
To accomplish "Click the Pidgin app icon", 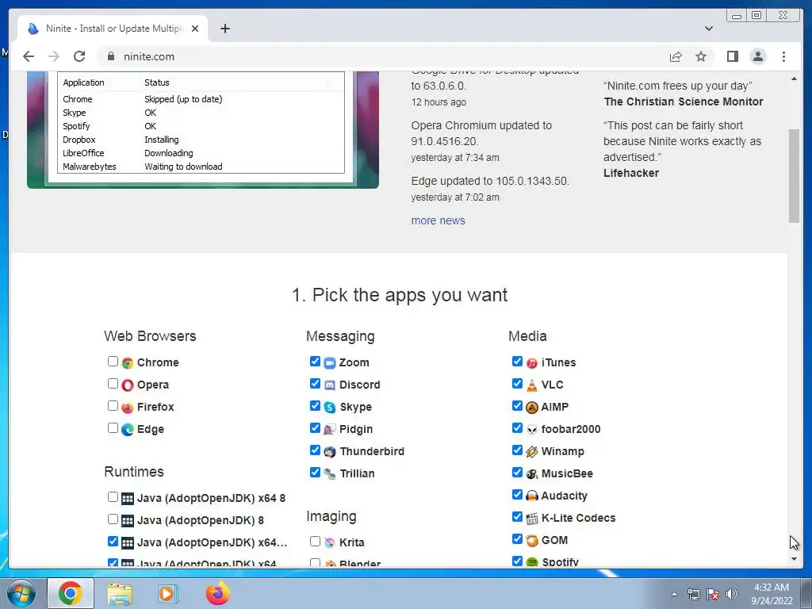I will [x=330, y=429].
